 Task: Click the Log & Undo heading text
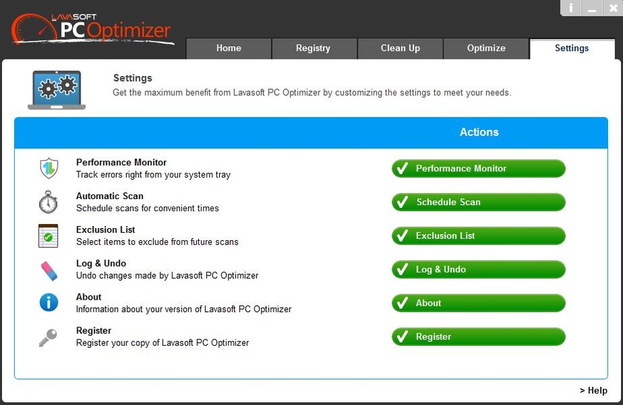pos(101,263)
